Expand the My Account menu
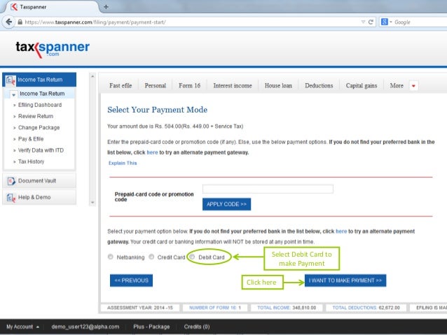447x335 pixels. [x=22, y=327]
